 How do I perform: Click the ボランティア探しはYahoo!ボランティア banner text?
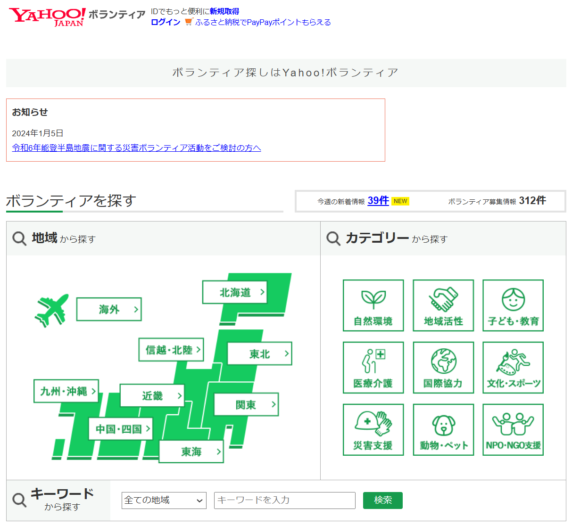[285, 73]
